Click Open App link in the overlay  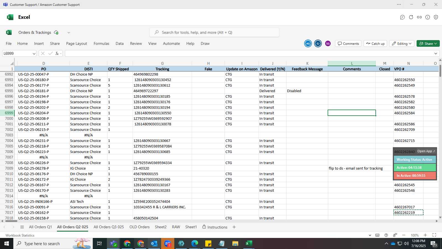coord(426,151)
